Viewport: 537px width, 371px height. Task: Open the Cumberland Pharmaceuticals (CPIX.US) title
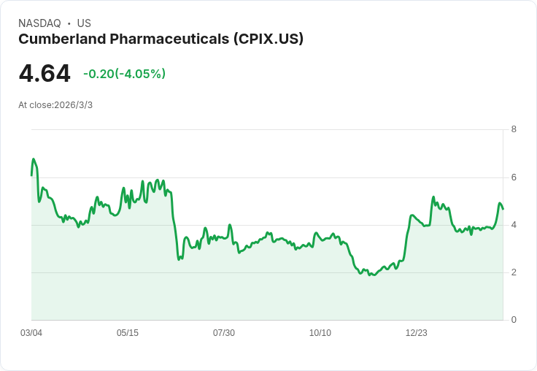coord(161,39)
